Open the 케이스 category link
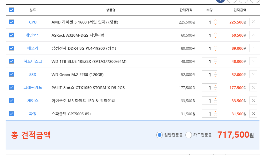The image size is (264, 155). [x=33, y=100]
